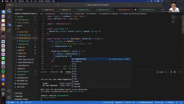
Task: Split the terminal panel
Action: pos(171,72)
